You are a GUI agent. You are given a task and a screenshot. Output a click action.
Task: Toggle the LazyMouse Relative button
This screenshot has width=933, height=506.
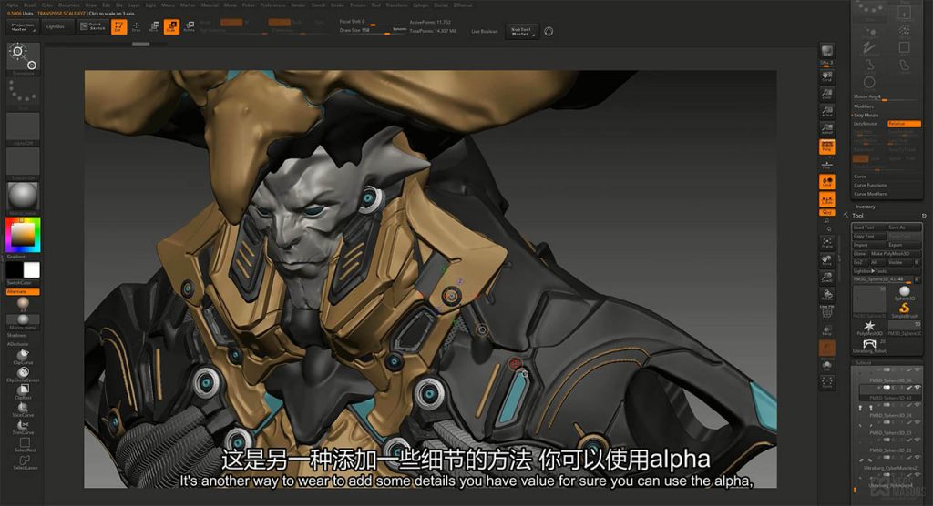point(904,124)
